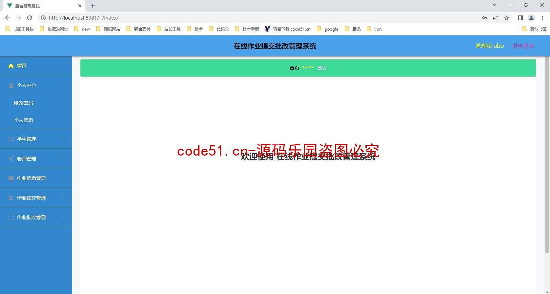Open the tab search chevron
Viewport: 550px width, 294px height.
click(495, 5)
